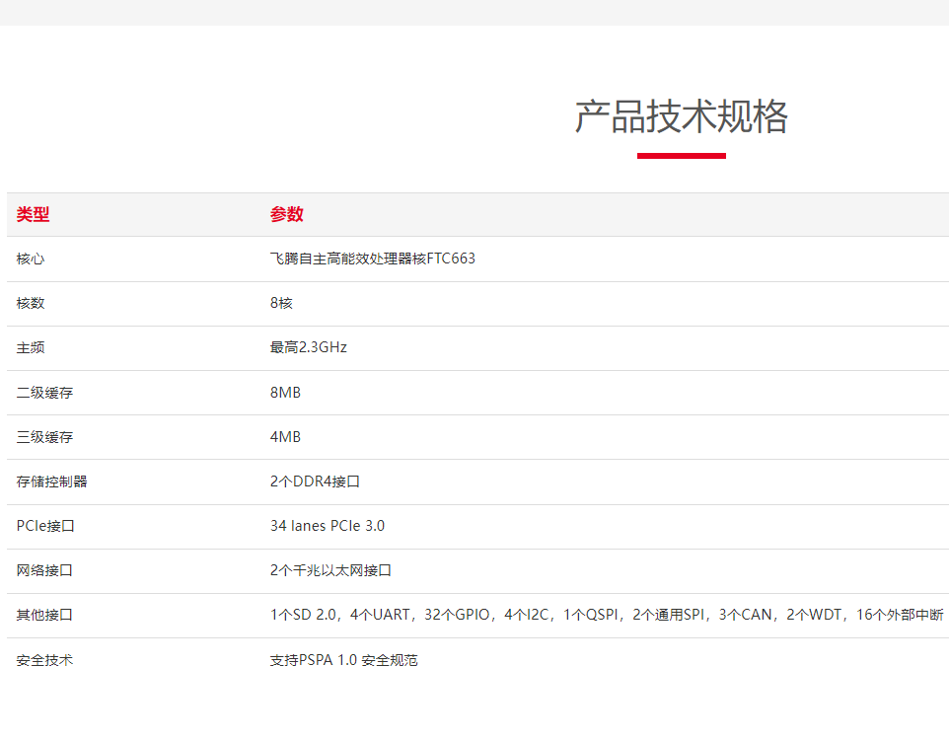Click the 安全技术 row label
Viewport: 949px width, 740px height.
(x=44, y=660)
